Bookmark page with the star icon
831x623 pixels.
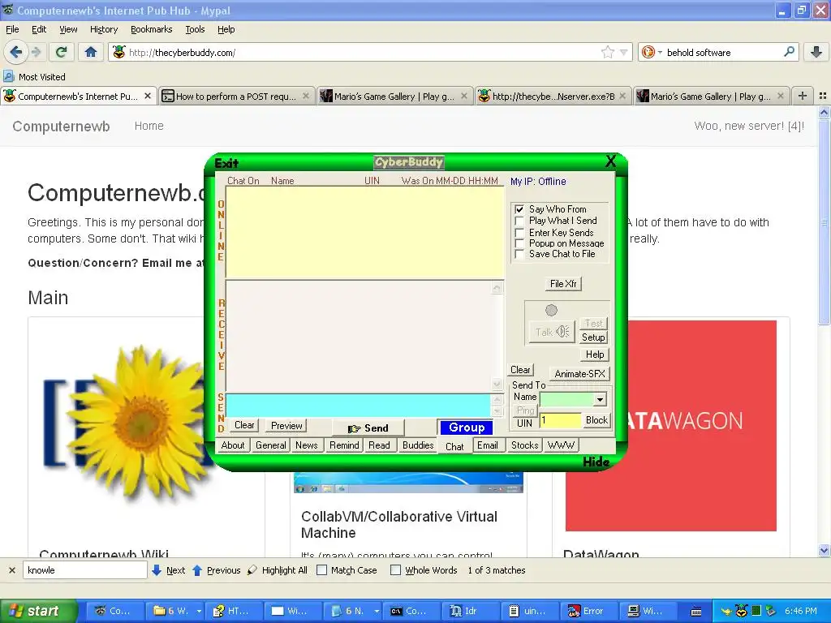click(x=607, y=52)
